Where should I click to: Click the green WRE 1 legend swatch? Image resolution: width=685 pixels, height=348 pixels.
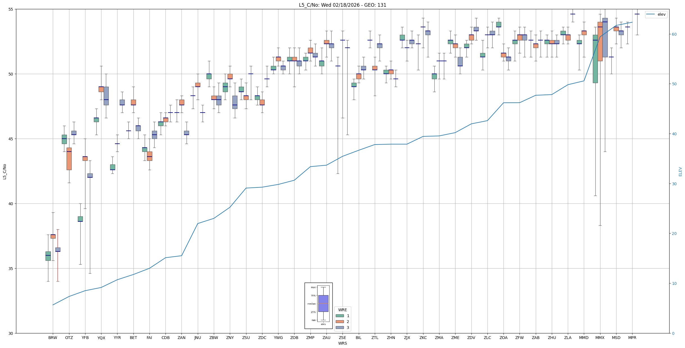[x=340, y=316]
